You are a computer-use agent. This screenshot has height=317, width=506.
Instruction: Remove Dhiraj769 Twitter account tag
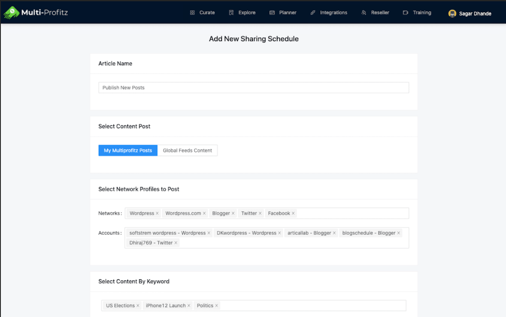(x=176, y=243)
